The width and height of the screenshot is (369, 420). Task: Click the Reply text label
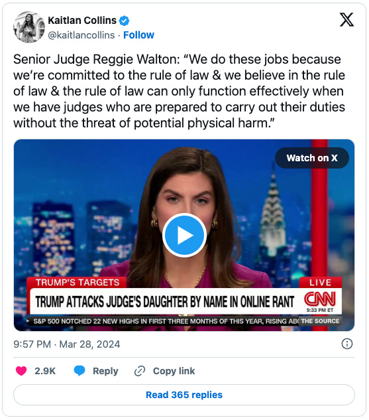tap(105, 371)
